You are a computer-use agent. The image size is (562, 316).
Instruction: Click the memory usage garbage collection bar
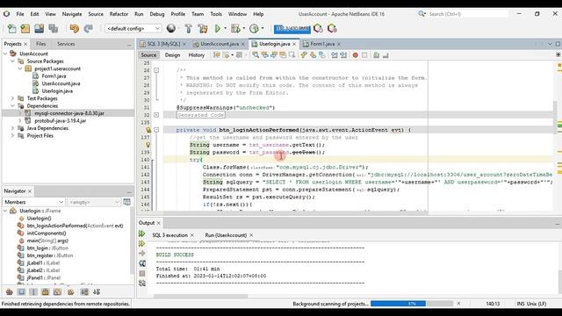[292, 29]
